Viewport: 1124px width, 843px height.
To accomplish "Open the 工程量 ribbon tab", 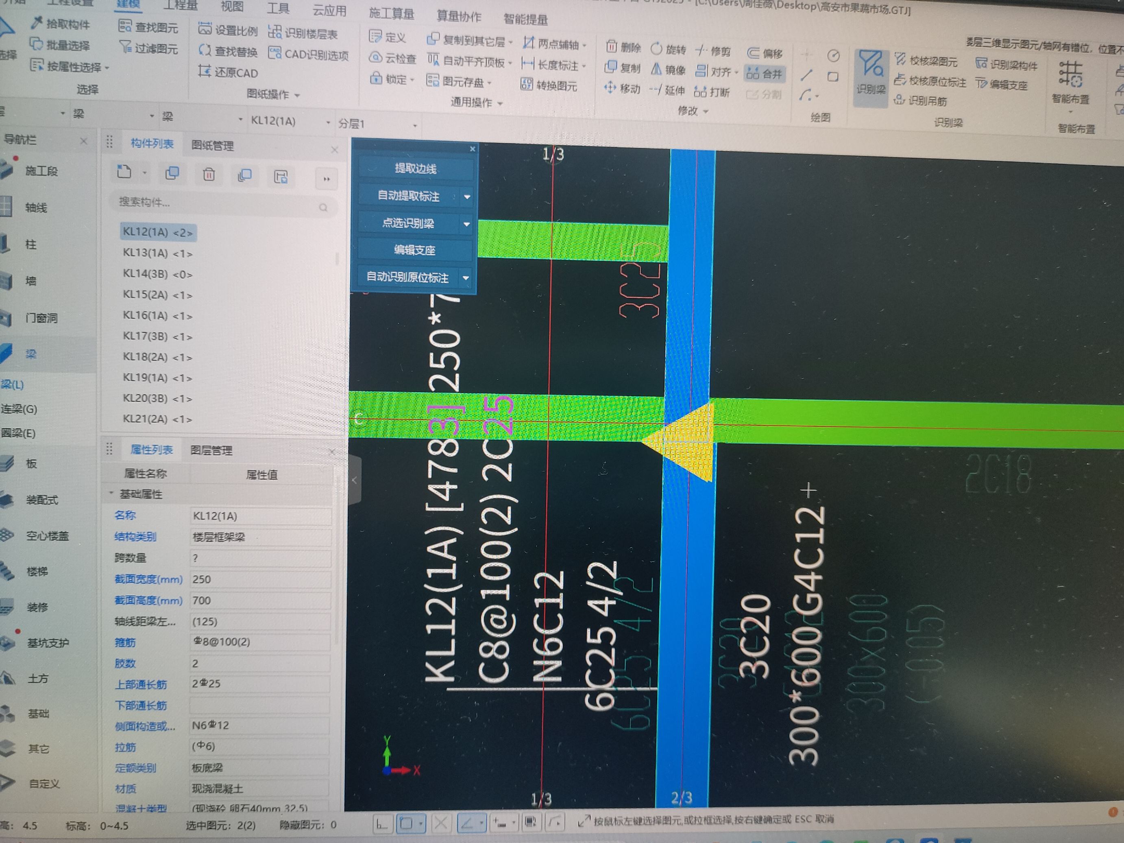I will [180, 6].
